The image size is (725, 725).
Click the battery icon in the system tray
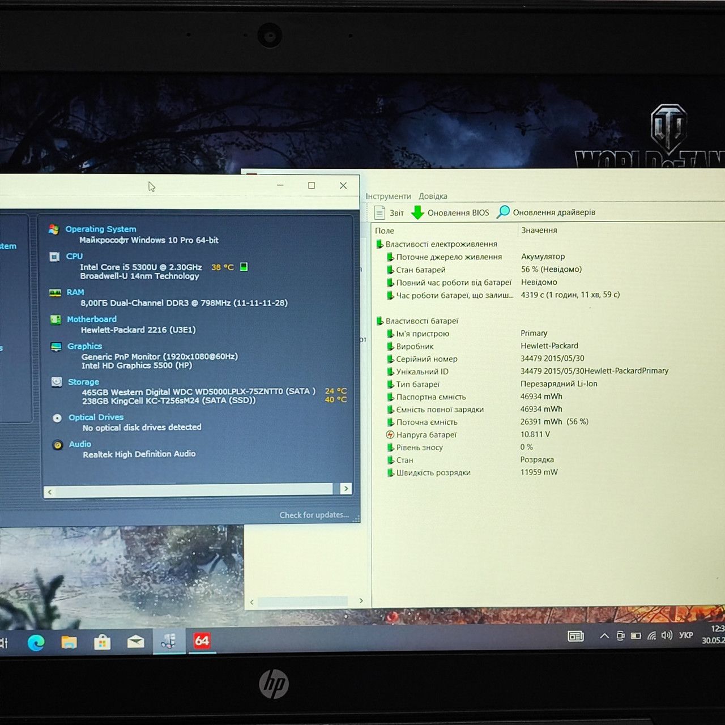pos(636,636)
